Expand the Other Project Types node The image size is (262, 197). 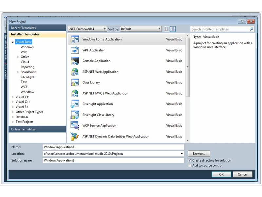(x=13, y=112)
